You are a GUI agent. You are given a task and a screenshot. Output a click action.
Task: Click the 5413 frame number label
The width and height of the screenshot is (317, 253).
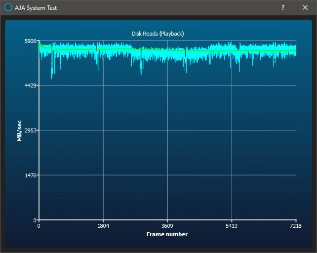(x=232, y=226)
